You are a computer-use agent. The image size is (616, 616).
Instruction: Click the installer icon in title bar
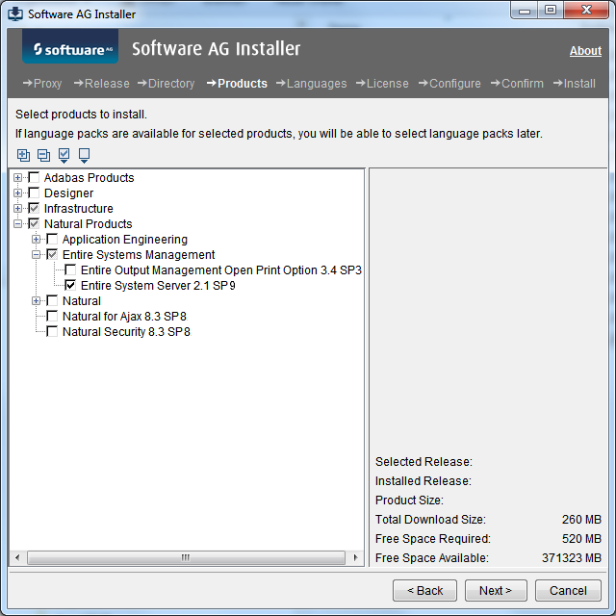point(14,13)
